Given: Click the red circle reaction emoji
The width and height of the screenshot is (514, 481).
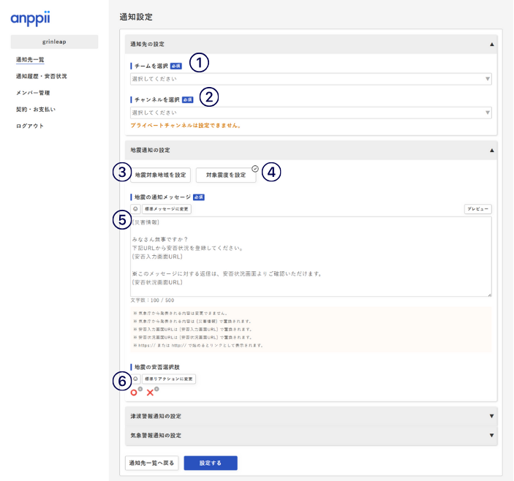Looking at the screenshot, I should click(x=135, y=393).
